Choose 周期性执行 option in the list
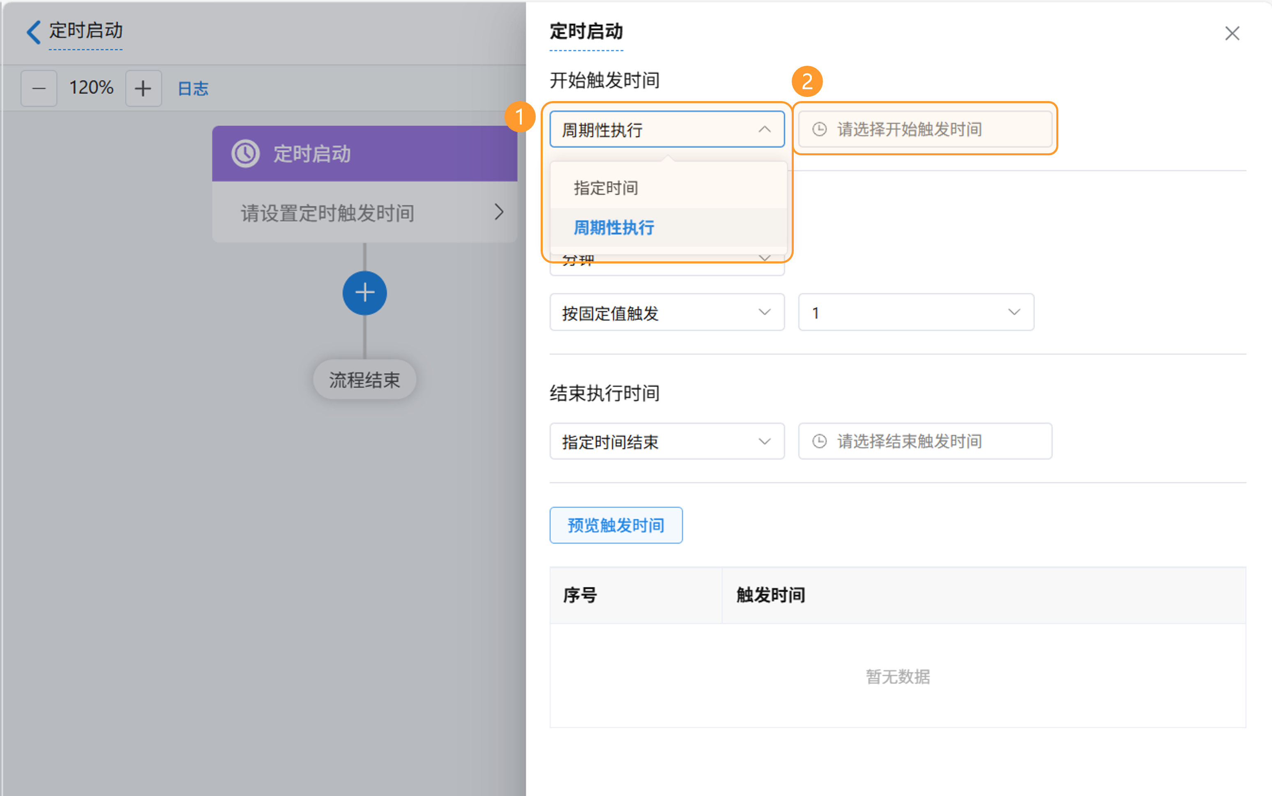The height and width of the screenshot is (796, 1272). 614,228
